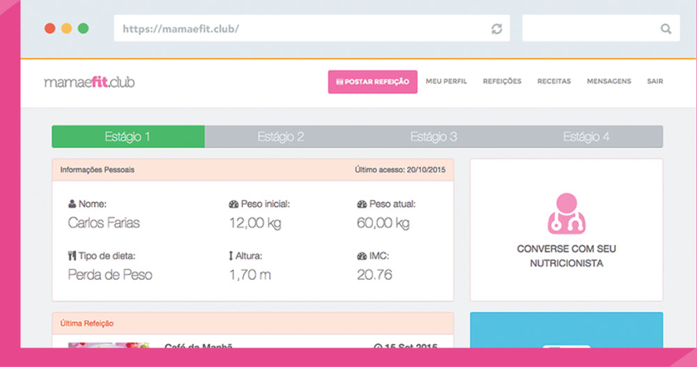Click the Último acesso date text

tap(400, 170)
